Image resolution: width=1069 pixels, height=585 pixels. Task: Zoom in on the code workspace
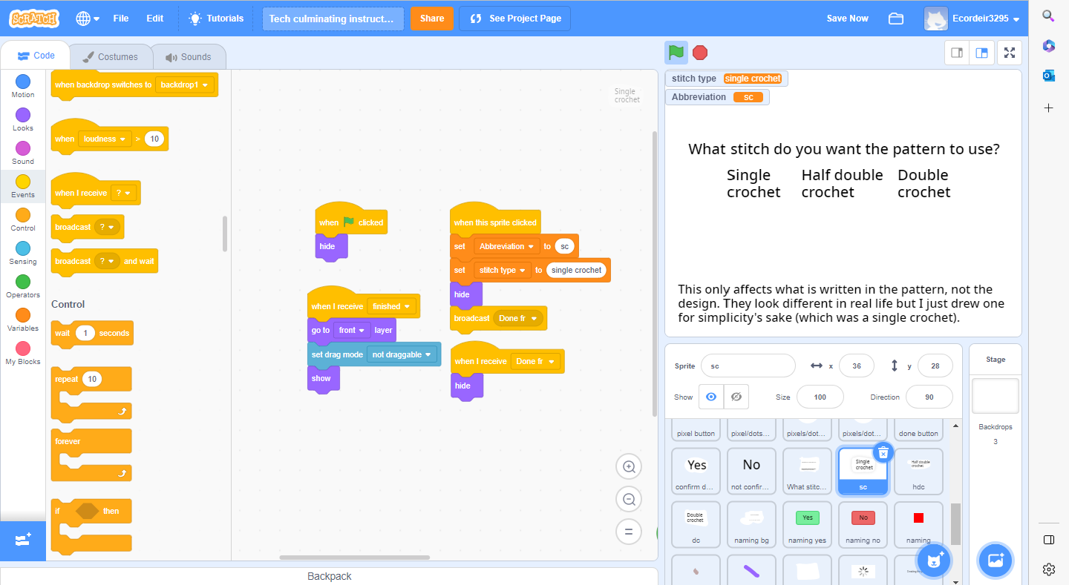pos(629,467)
